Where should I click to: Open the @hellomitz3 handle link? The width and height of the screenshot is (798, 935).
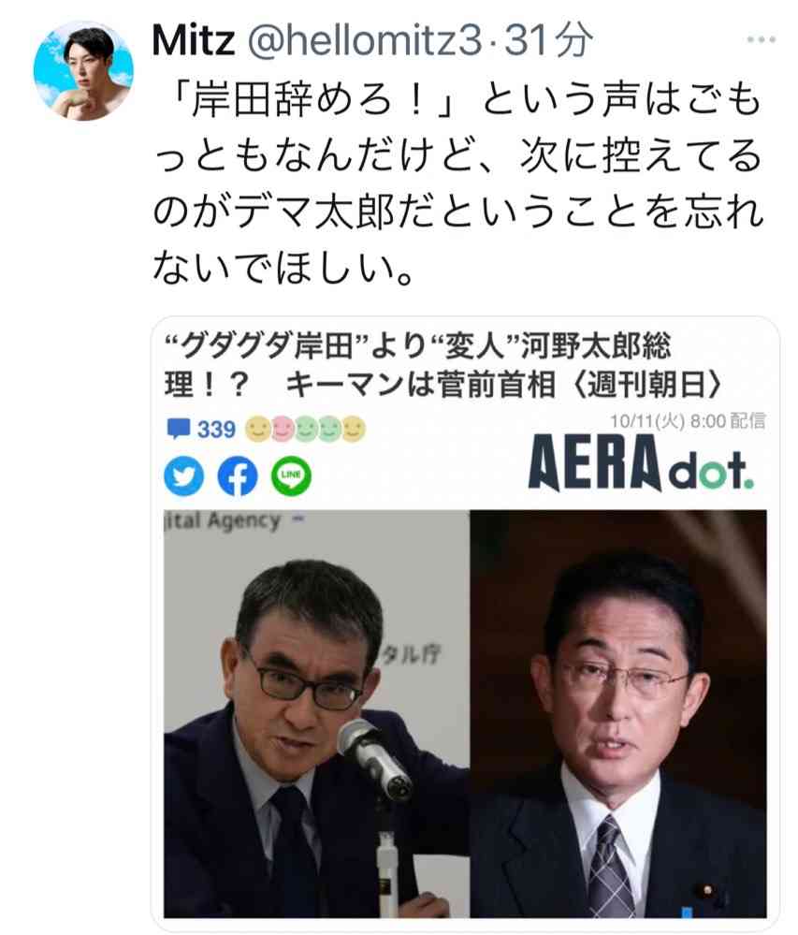[364, 40]
